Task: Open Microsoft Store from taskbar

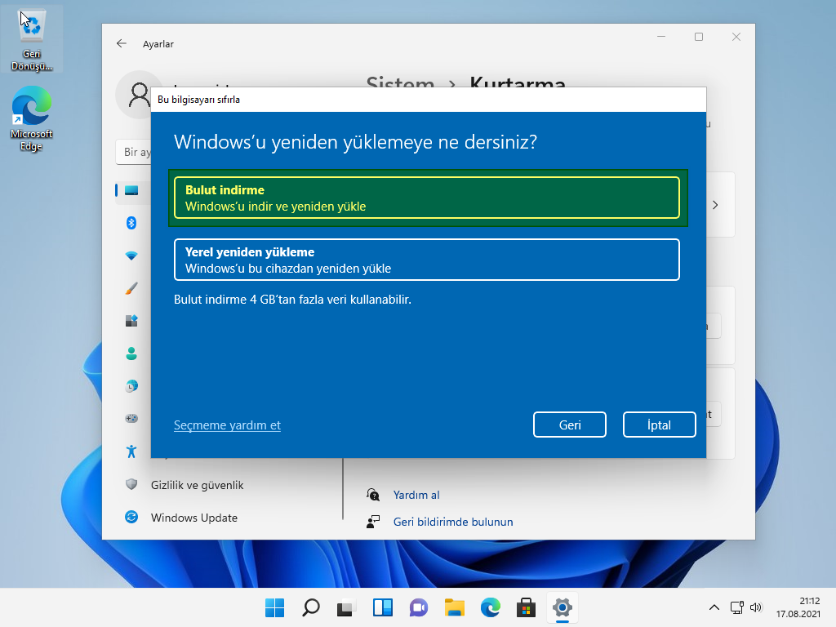Action: pyautogui.click(x=527, y=607)
